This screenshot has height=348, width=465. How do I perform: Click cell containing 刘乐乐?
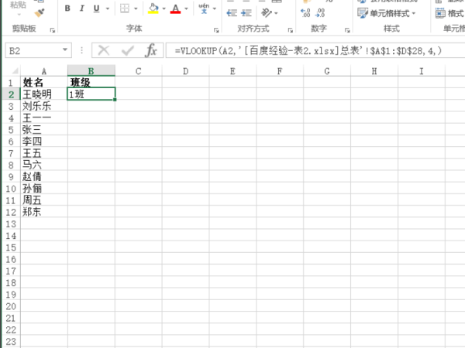pos(44,106)
